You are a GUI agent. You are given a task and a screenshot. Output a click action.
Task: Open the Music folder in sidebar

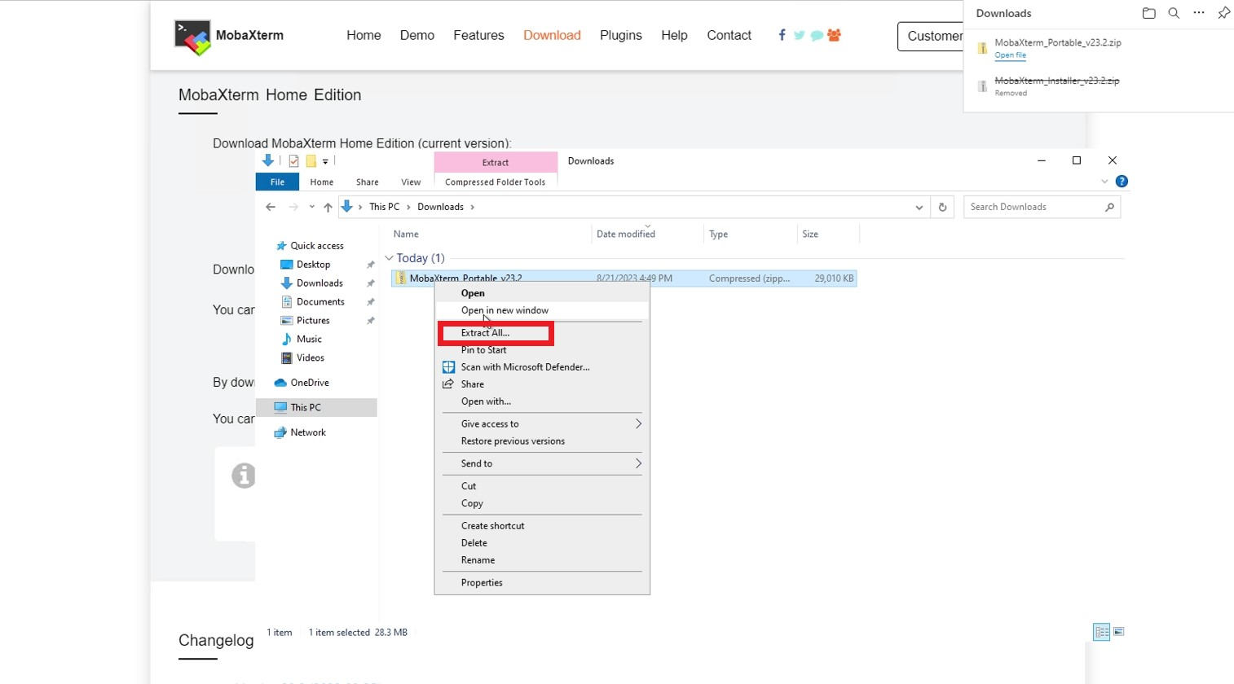coord(309,340)
